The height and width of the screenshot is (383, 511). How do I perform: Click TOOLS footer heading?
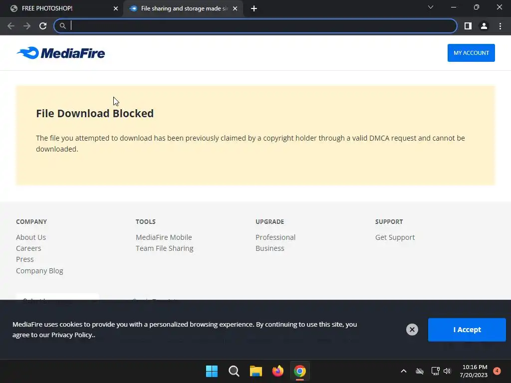click(146, 222)
